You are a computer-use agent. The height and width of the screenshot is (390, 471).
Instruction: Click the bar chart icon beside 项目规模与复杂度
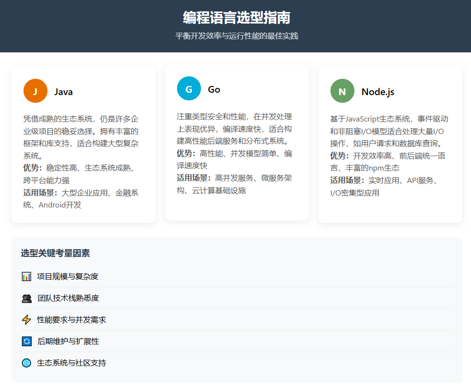[x=26, y=276]
